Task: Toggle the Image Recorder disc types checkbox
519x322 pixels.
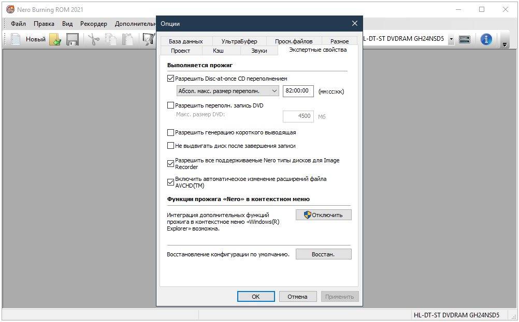Action: [x=170, y=163]
